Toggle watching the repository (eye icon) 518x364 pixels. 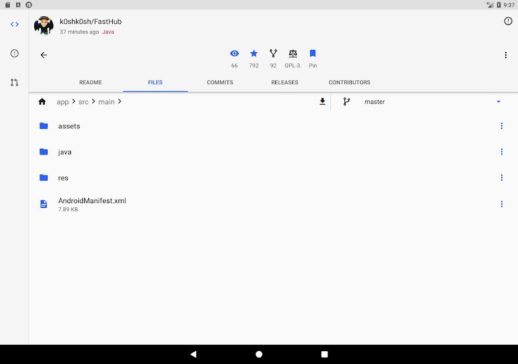pyautogui.click(x=234, y=53)
